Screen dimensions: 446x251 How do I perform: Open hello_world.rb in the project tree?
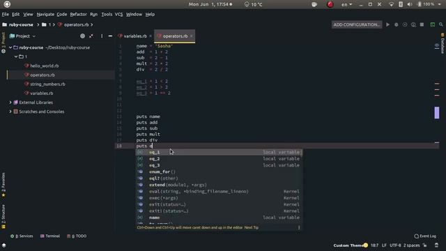pyautogui.click(x=45, y=66)
